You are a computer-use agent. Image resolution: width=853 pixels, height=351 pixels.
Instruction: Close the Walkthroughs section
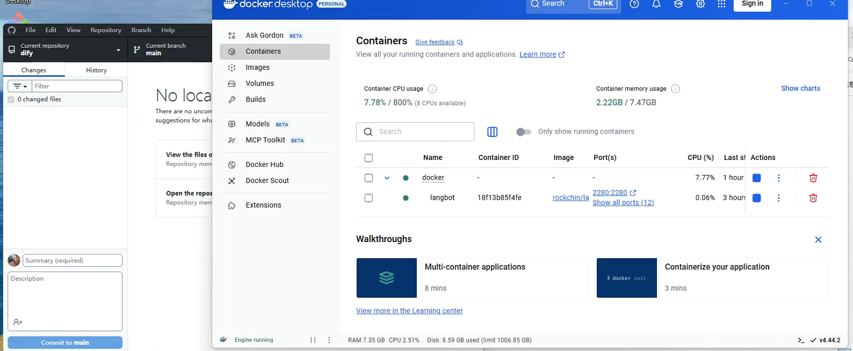click(x=818, y=240)
